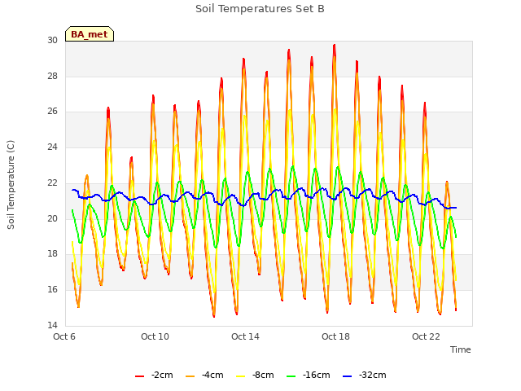Click the blue -32cm line's starting point
Viewport: 521px width, 391px height.
coord(72,190)
